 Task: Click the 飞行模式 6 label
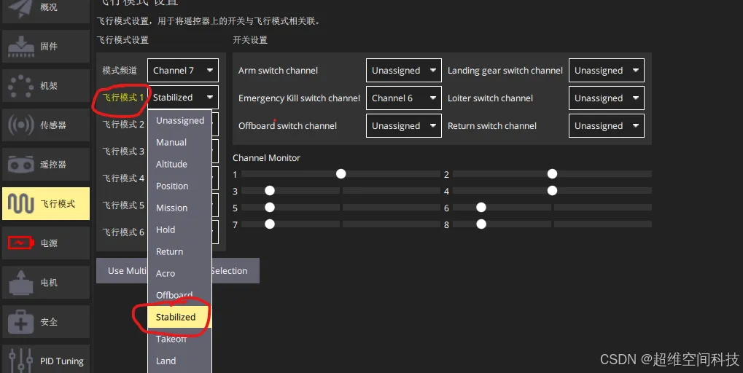click(122, 232)
